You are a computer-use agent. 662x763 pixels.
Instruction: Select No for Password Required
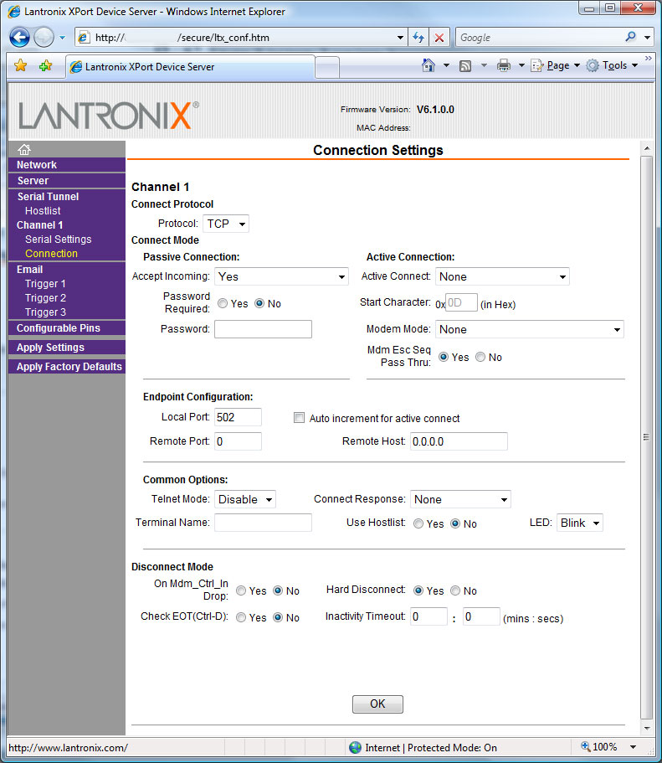click(259, 304)
